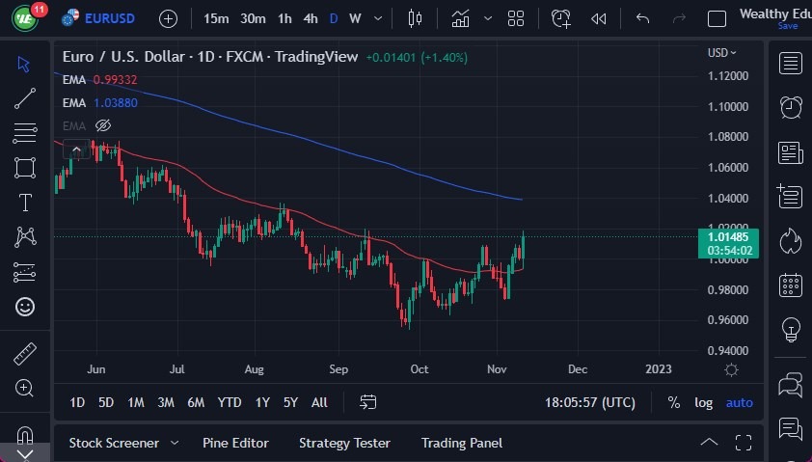Toggle auto scale for the chart
812x462 pixels.
coord(740,402)
